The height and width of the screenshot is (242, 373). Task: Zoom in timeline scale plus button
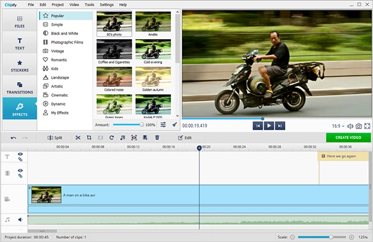(351, 237)
